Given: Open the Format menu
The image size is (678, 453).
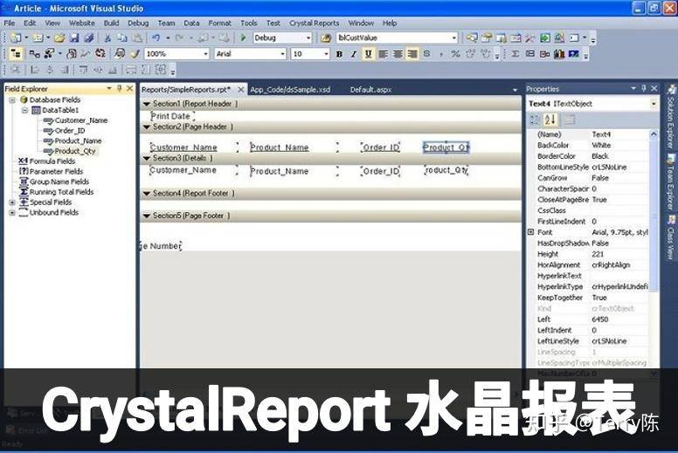Looking at the screenshot, I should click(219, 23).
